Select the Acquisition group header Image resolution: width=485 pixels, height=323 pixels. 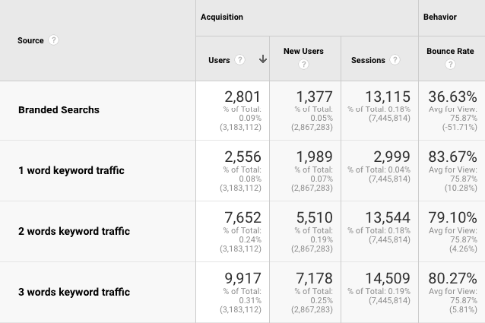(220, 17)
